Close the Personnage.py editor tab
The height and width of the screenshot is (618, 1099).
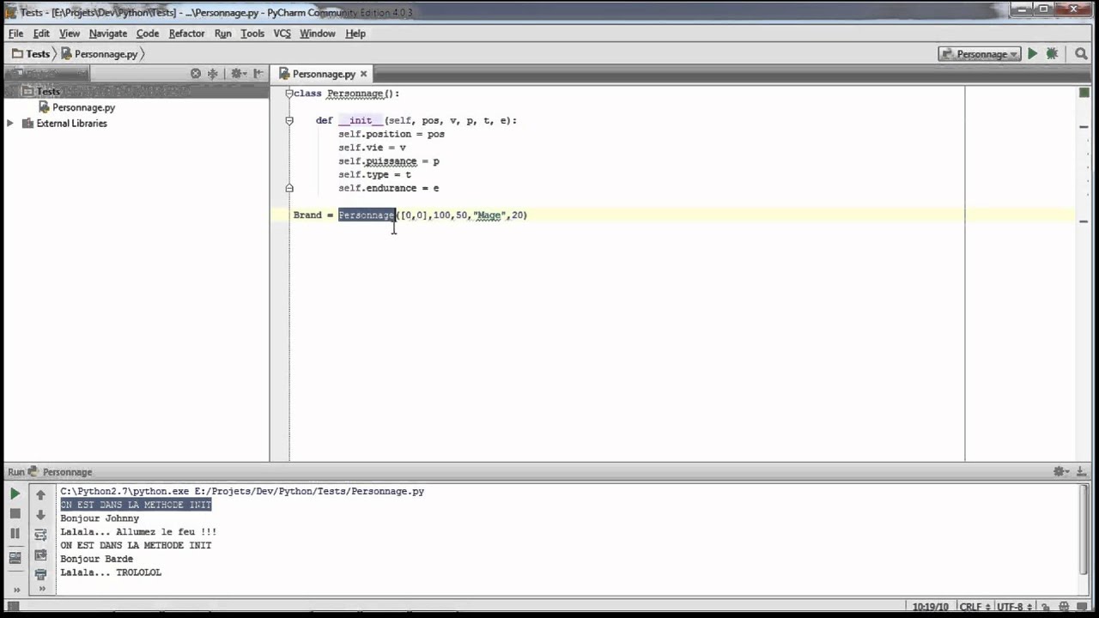point(363,74)
